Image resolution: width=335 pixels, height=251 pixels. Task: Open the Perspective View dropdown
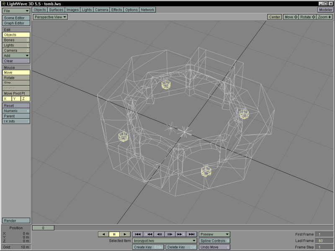[x=49, y=17]
